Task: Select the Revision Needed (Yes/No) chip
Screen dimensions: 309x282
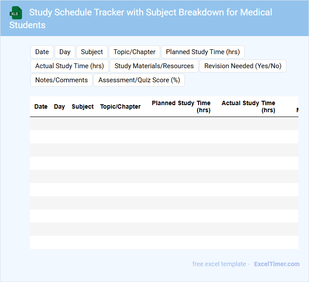Action: pyautogui.click(x=243, y=66)
